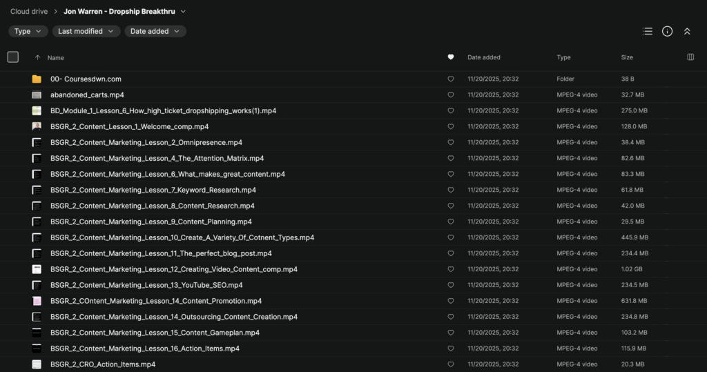Click the favorites heart column header
The width and height of the screenshot is (707, 372).
coord(451,57)
